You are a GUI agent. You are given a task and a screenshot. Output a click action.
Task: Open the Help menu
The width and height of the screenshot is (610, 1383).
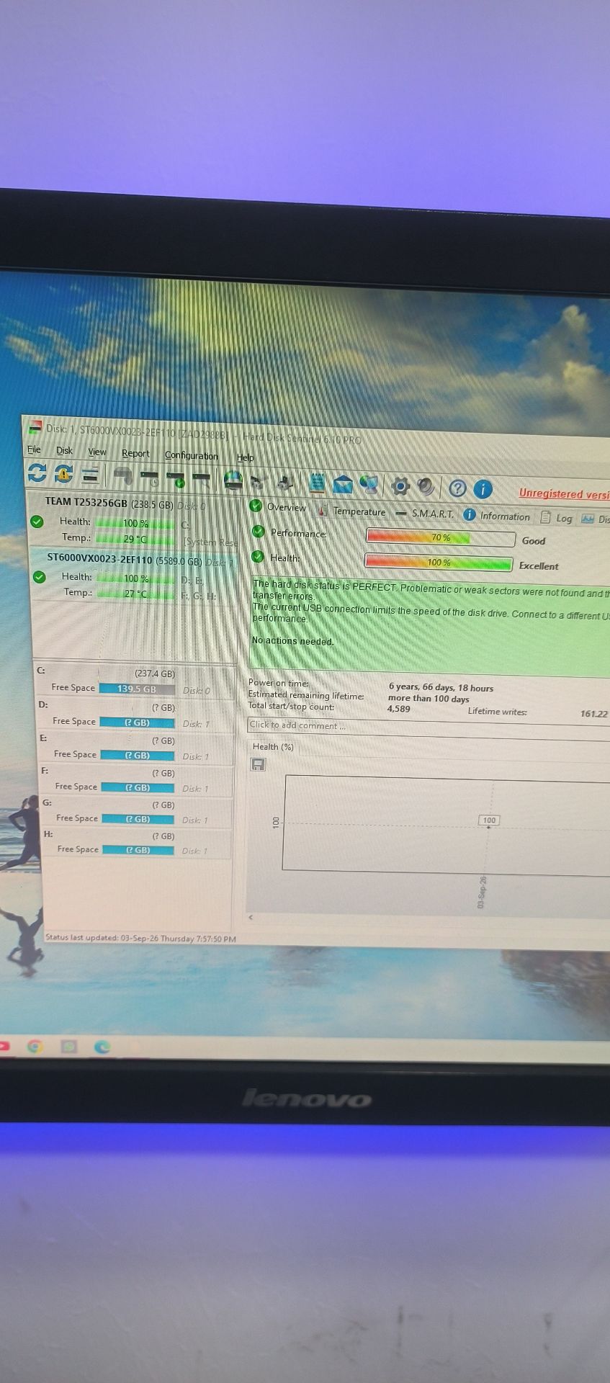[246, 458]
